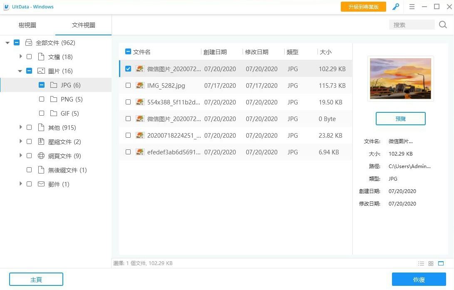
Task: Expand the 郵件 (1) tree node
Action: (x=20, y=184)
